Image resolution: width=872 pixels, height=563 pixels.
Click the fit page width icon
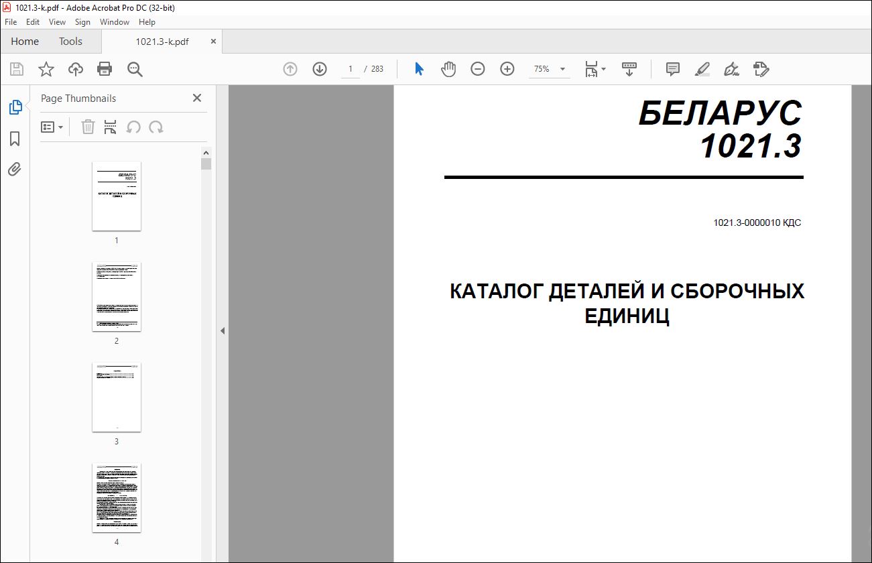click(x=591, y=69)
